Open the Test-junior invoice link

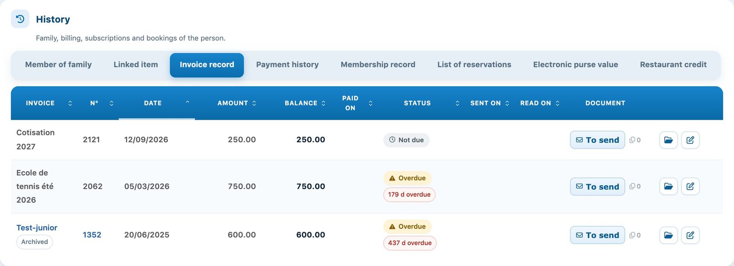[x=37, y=227]
